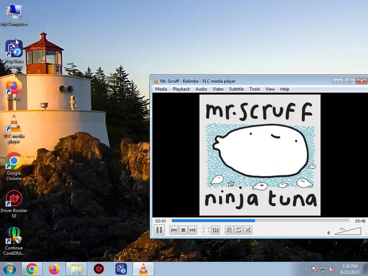Toggle remaining time display at 05:48
Screen dimensions: 368x276
(x=360, y=221)
